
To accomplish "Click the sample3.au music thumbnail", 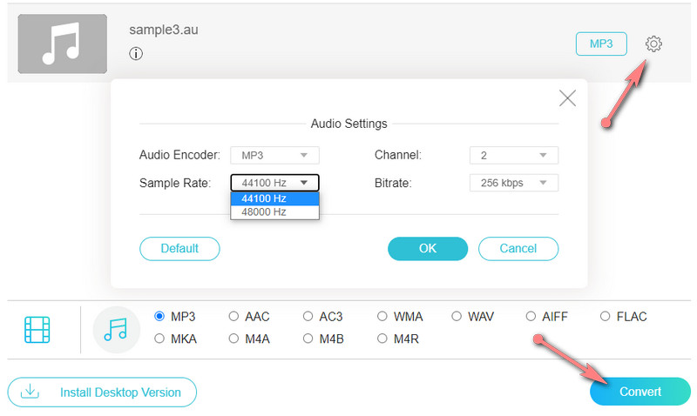I will [63, 44].
